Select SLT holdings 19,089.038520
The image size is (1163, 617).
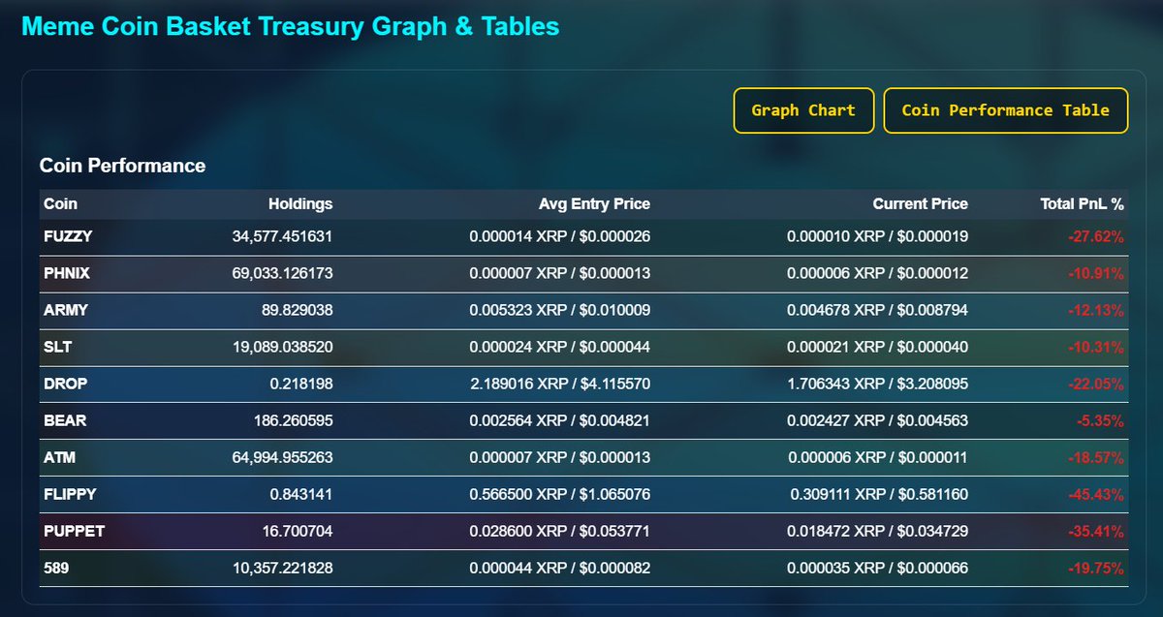coord(283,347)
